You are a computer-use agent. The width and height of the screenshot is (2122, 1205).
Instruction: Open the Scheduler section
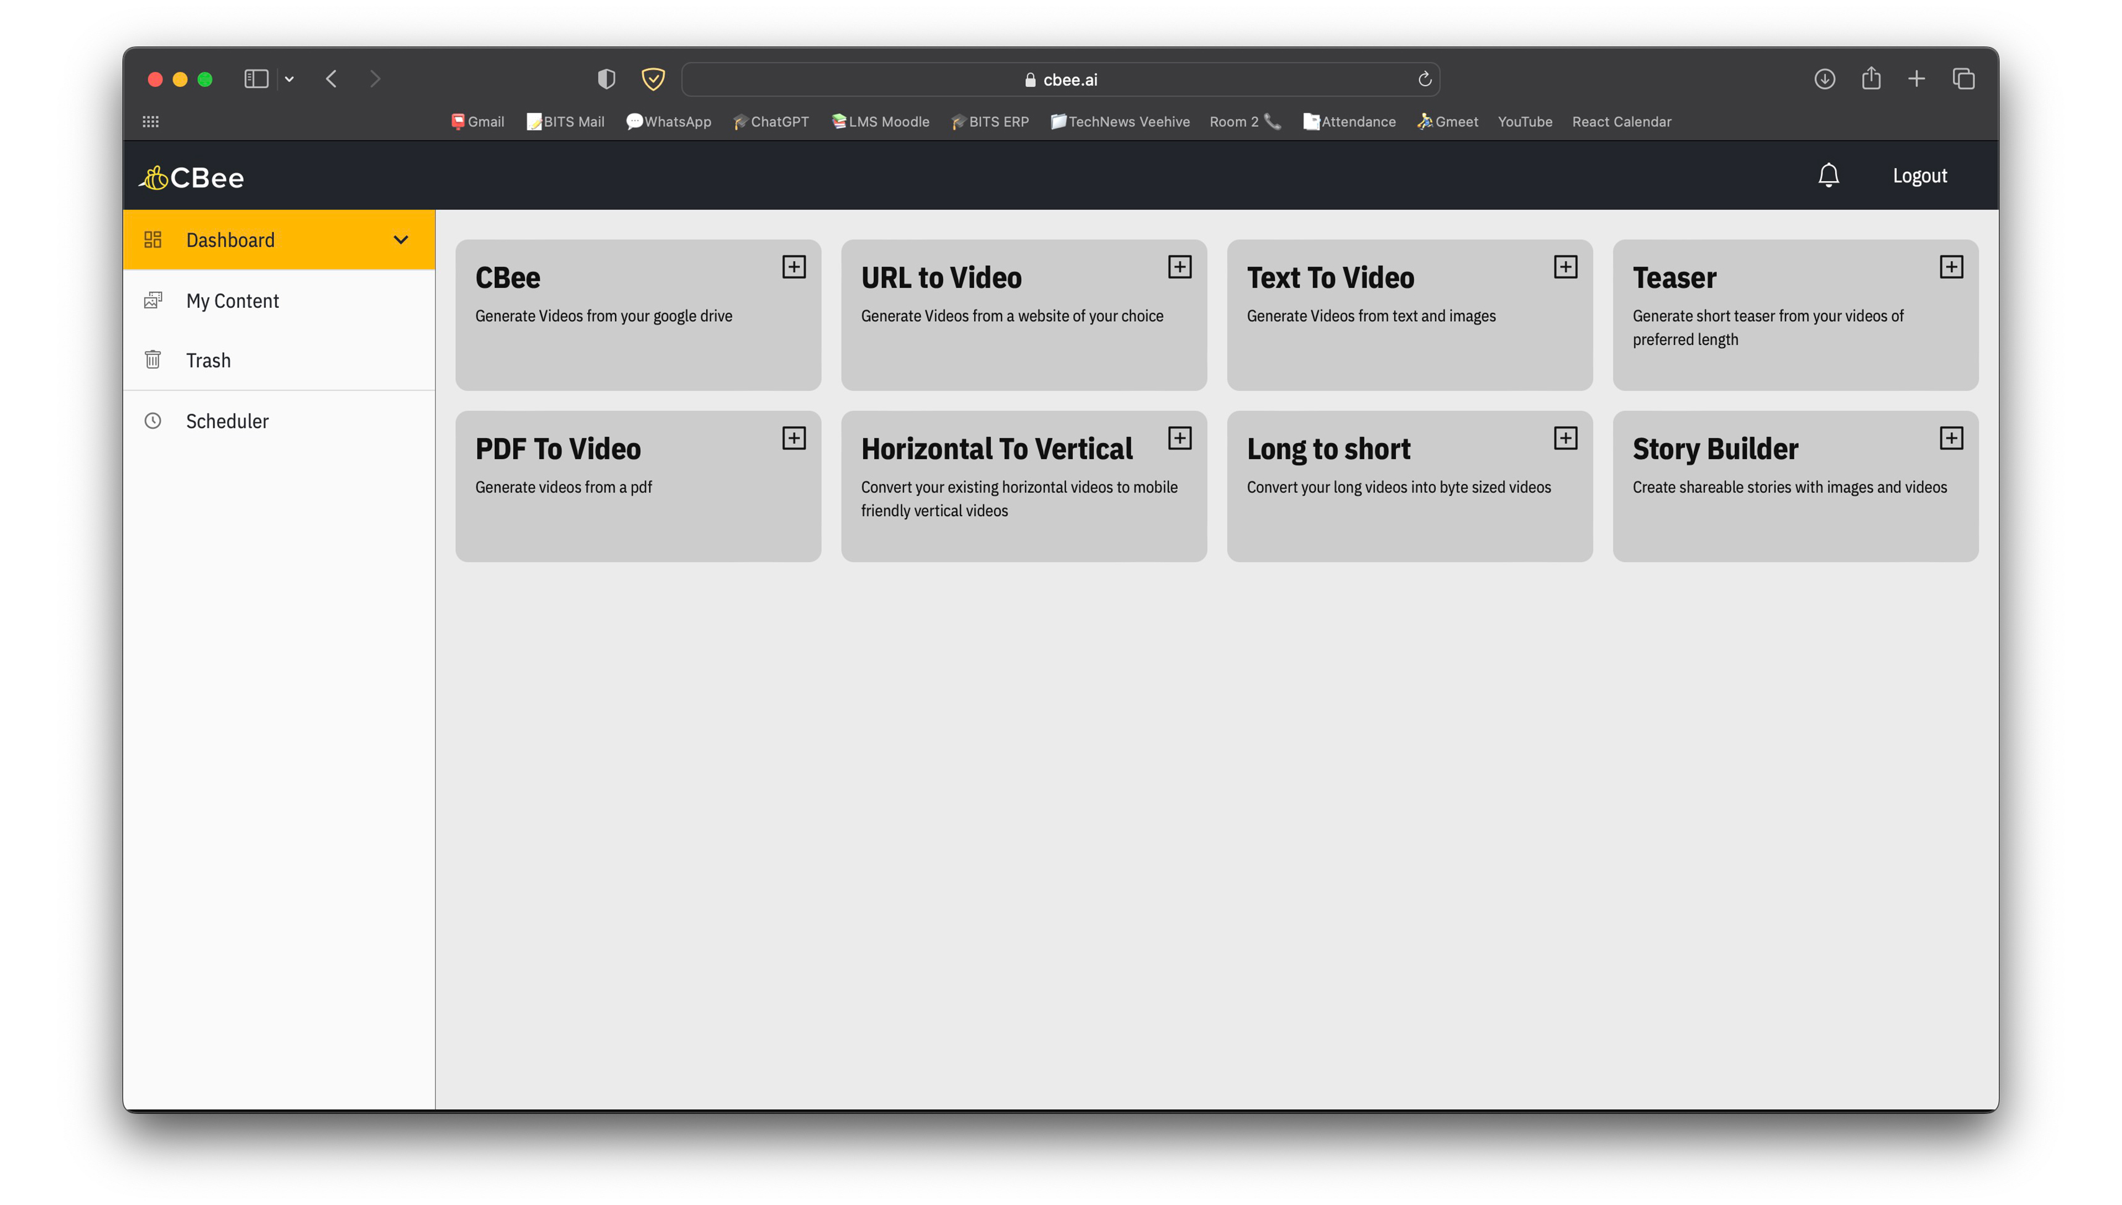[226, 421]
